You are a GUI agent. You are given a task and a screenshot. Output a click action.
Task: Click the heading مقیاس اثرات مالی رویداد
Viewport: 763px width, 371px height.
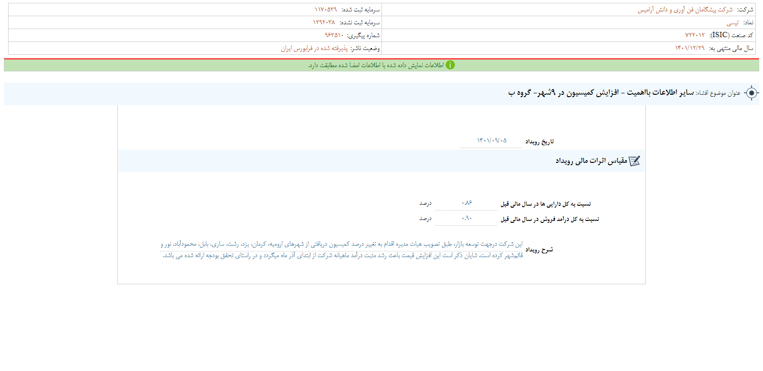tap(591, 161)
